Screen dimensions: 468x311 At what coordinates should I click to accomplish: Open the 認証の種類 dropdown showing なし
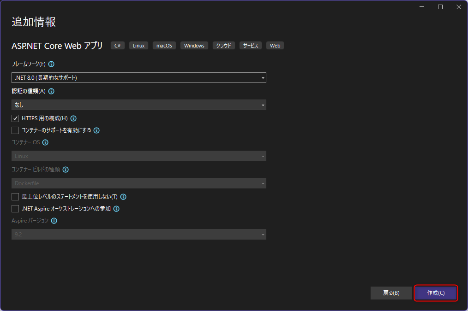(x=139, y=105)
